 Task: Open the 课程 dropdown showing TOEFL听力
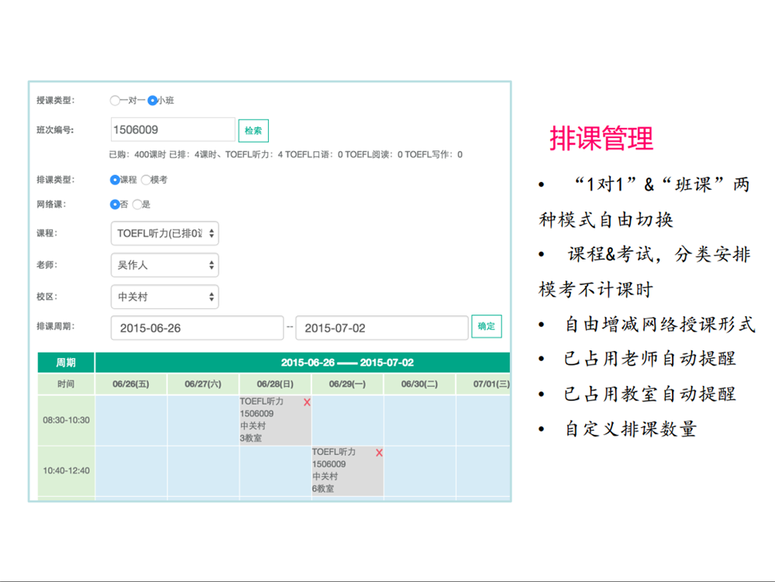tap(164, 233)
